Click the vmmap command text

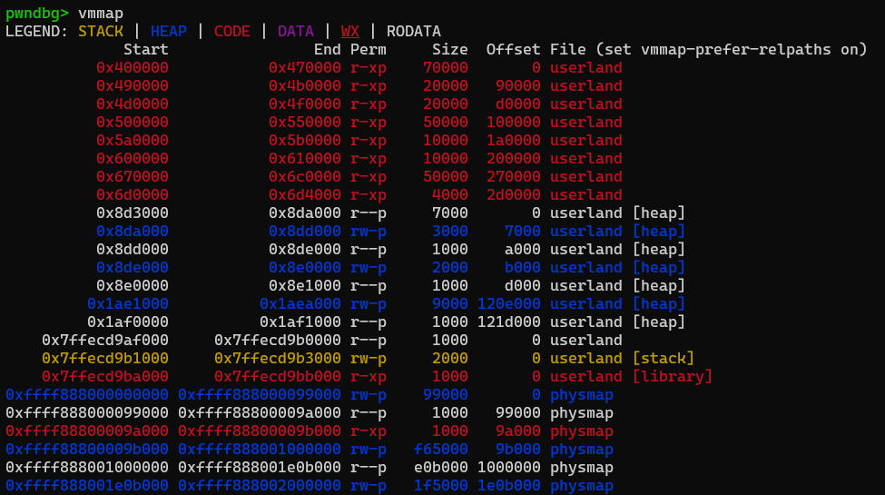point(101,13)
